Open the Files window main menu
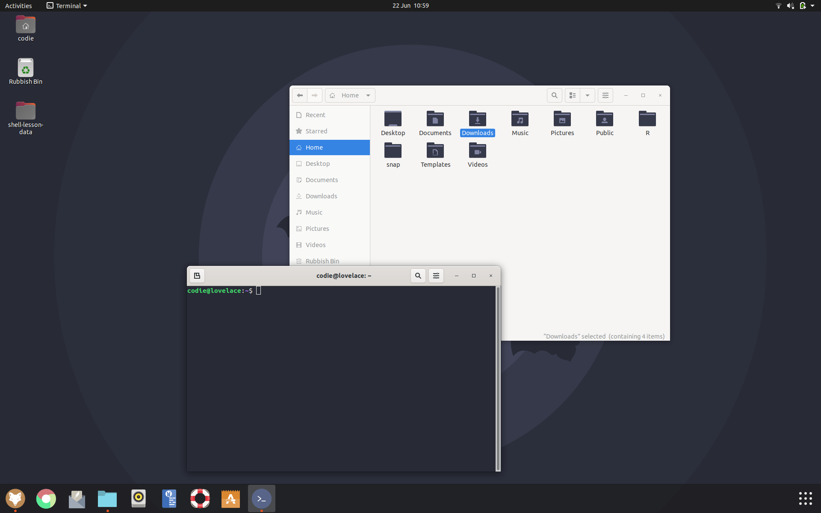The height and width of the screenshot is (513, 821). pos(605,95)
